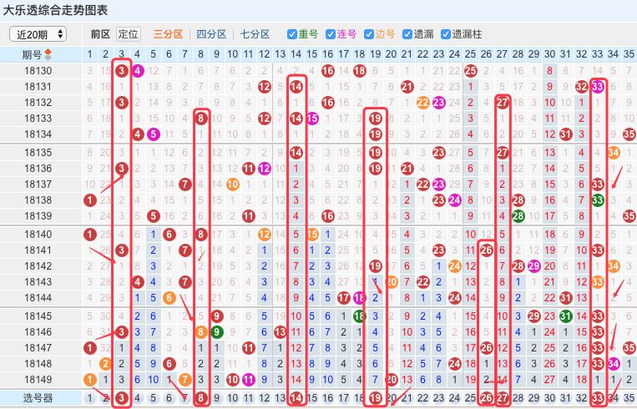Click red ball 18 in row 18130
This screenshot has width=637, height=409.
click(360, 71)
